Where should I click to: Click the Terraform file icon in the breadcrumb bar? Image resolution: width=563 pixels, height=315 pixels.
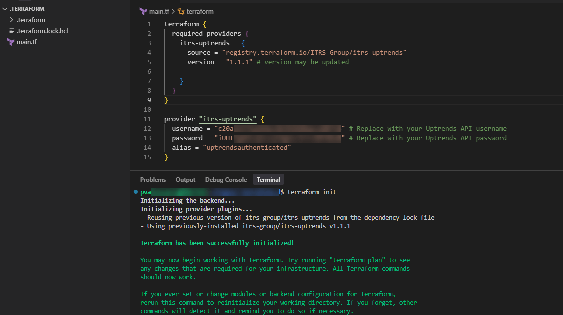[x=143, y=11]
